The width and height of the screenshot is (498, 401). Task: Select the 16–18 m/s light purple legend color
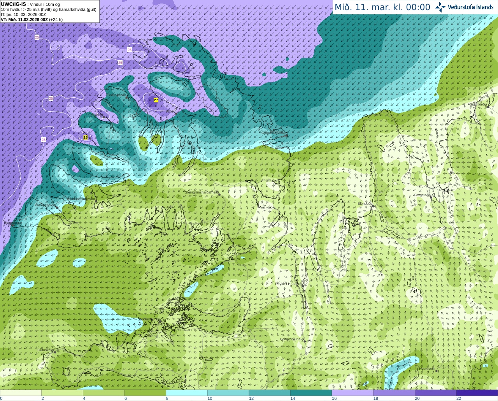(x=352, y=393)
